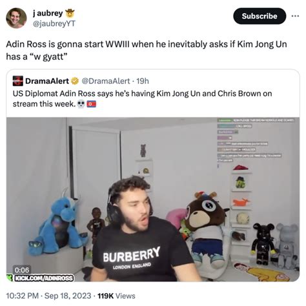This screenshot has height=306, width=306.
Task: Click the KICK.COM/ADINROSS watermark text
Action: pos(44,278)
